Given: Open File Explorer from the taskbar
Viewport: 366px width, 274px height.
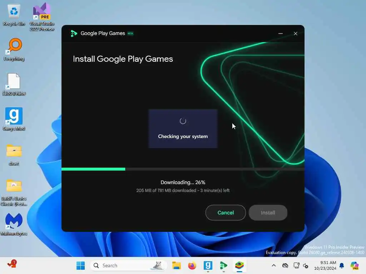Looking at the screenshot, I should [177, 265].
